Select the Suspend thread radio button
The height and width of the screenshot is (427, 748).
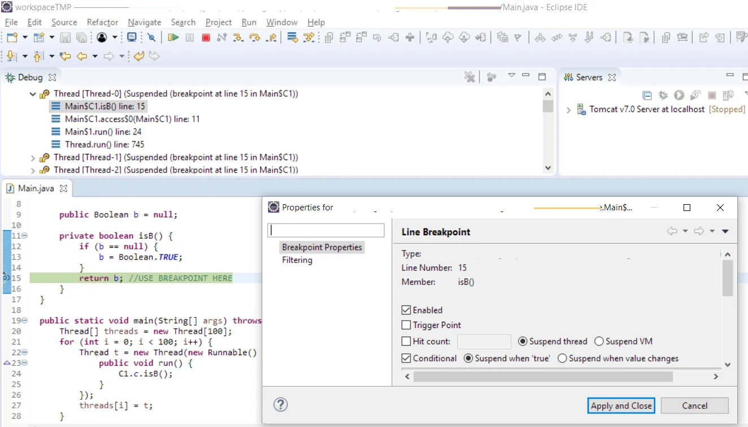(x=522, y=341)
